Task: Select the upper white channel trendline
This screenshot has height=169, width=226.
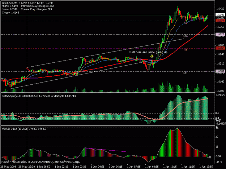Action: [105, 53]
